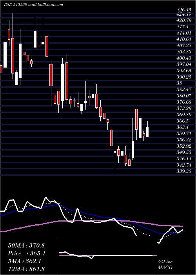This screenshot has height=275, width=196.
Task: Select the 383.47 axis label
Action: (x=184, y=90)
